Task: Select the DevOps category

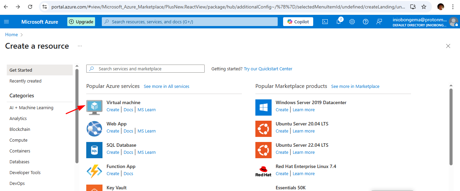Action: tap(17, 183)
